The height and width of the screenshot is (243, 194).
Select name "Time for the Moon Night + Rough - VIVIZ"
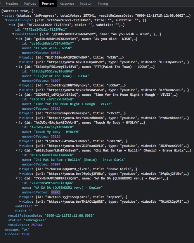[x=73, y=104]
